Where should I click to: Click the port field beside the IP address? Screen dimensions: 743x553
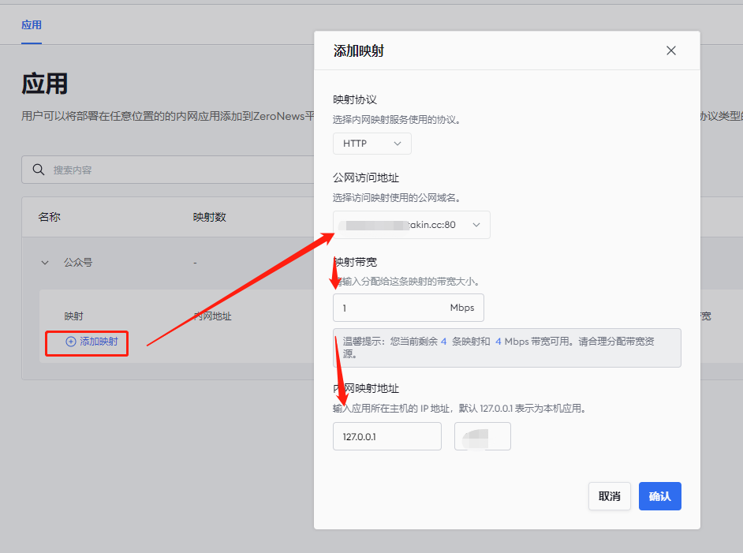coord(482,436)
